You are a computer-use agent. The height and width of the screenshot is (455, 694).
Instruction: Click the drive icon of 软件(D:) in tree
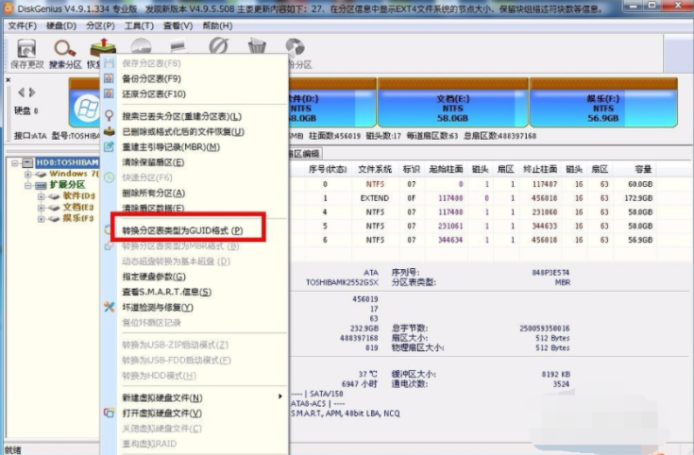click(x=54, y=196)
